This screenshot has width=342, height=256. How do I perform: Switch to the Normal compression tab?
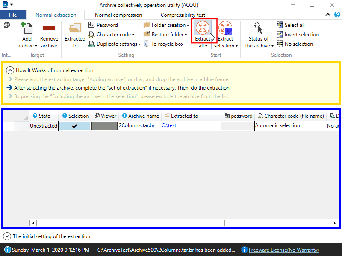click(x=118, y=15)
